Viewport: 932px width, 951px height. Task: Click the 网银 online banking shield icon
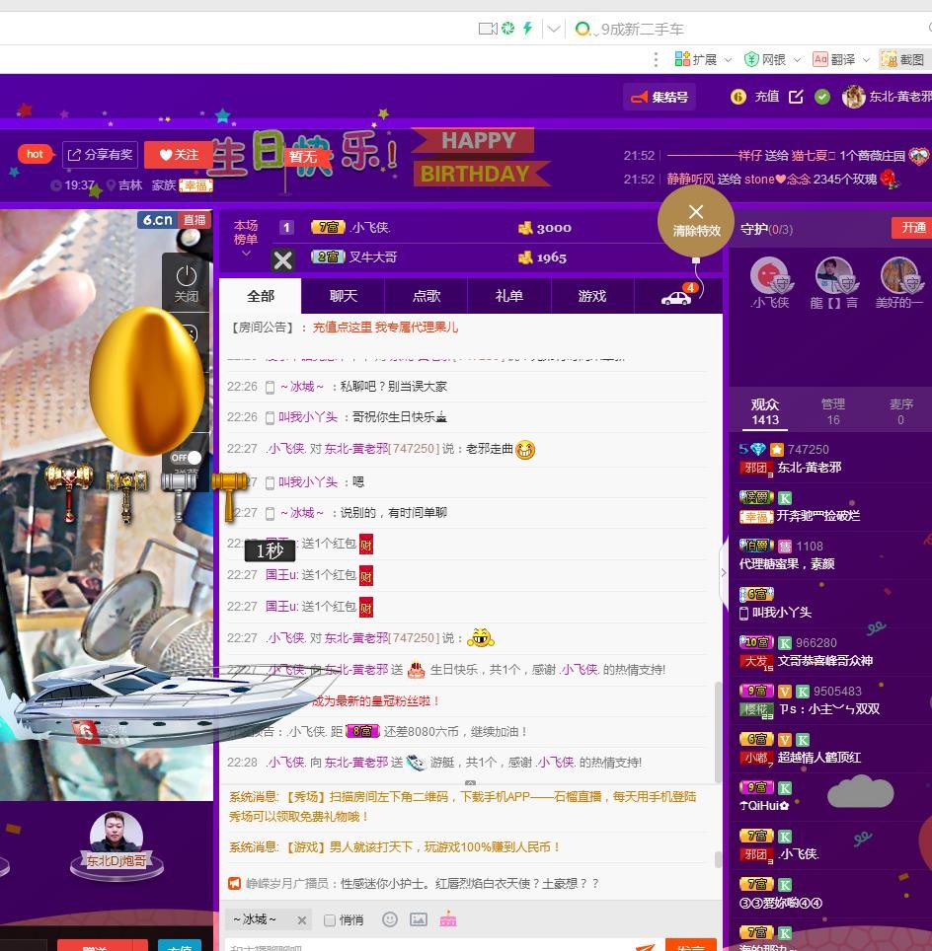751,59
